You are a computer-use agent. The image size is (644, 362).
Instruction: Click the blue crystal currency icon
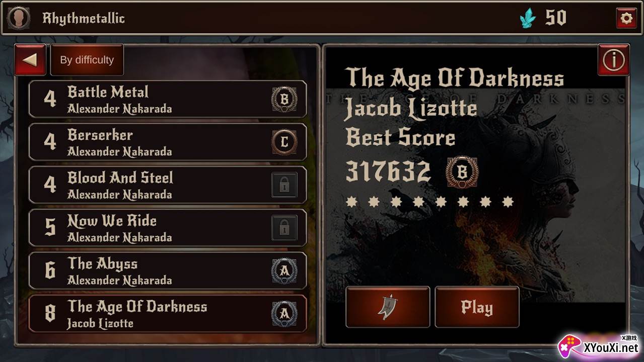(x=528, y=19)
